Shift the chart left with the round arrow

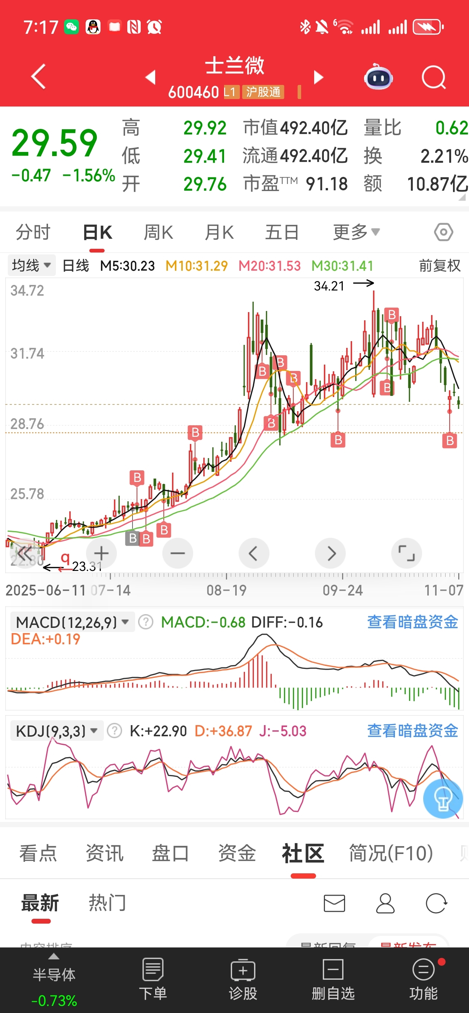click(x=254, y=553)
